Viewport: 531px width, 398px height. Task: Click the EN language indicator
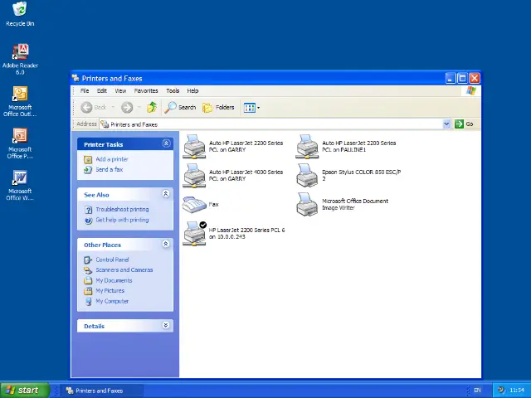[x=477, y=391]
